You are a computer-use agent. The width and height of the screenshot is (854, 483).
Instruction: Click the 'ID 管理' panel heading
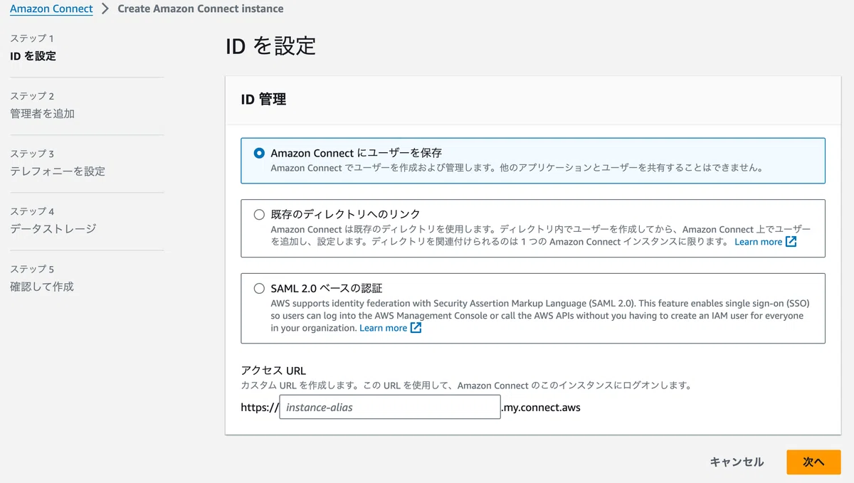[x=263, y=100]
